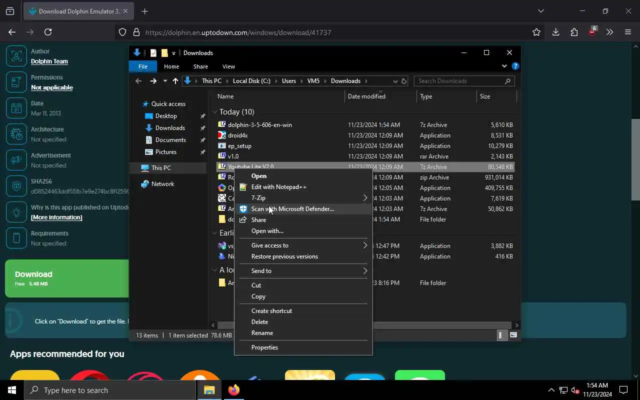Choose Open in the context menu
This screenshot has height=400, width=640.
[x=259, y=176]
